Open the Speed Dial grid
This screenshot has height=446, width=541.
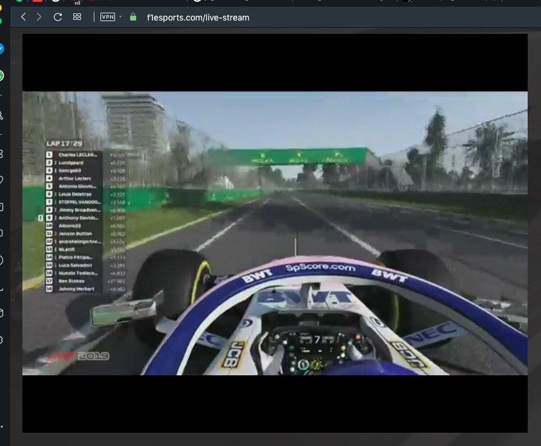[x=77, y=17]
